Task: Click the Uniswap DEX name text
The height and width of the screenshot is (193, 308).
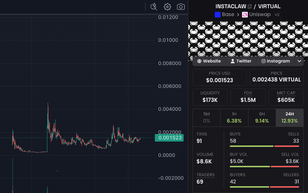Action: pos(260,15)
